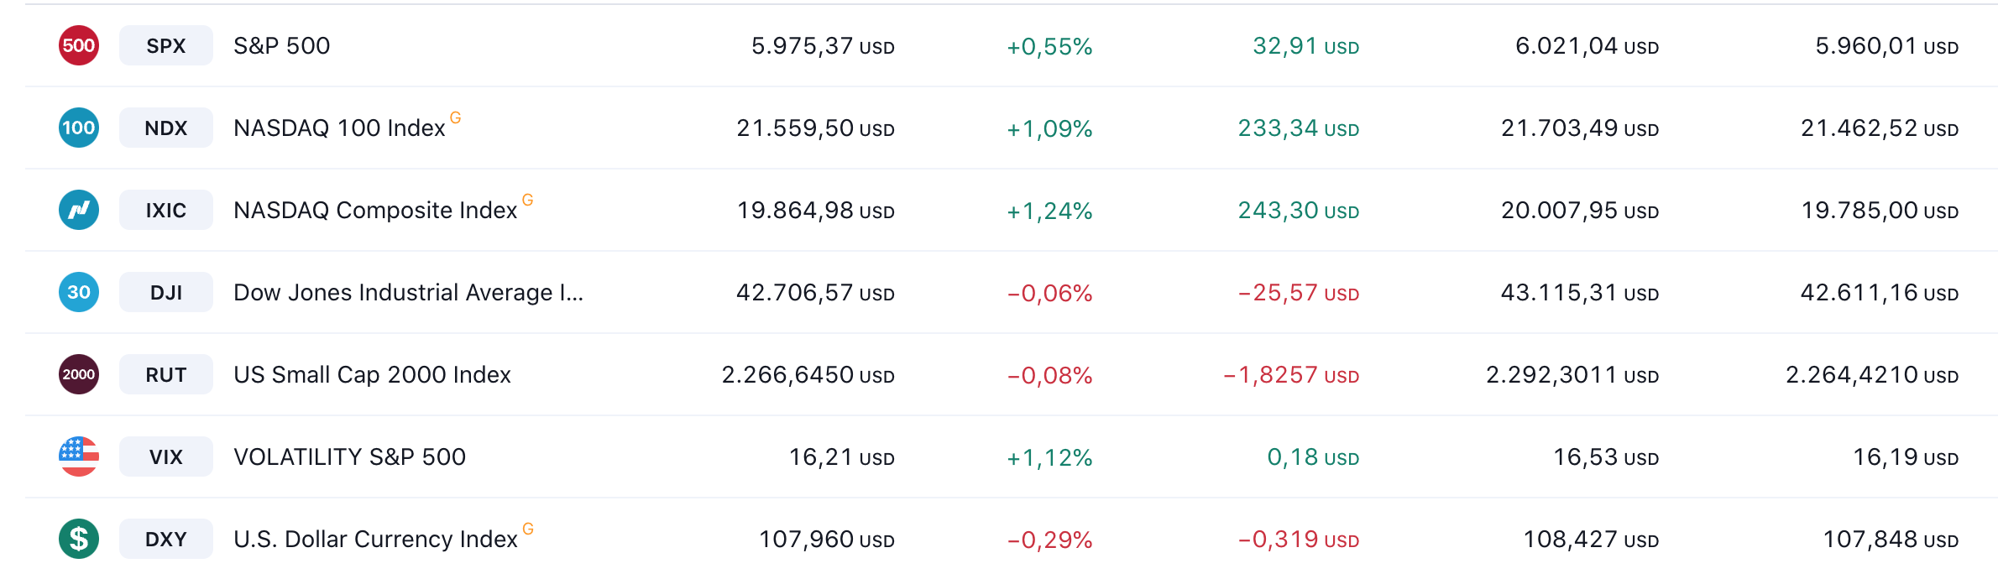Click the Russell 2000 dark logo icon
This screenshot has width=1998, height=579.
pyautogui.click(x=79, y=374)
